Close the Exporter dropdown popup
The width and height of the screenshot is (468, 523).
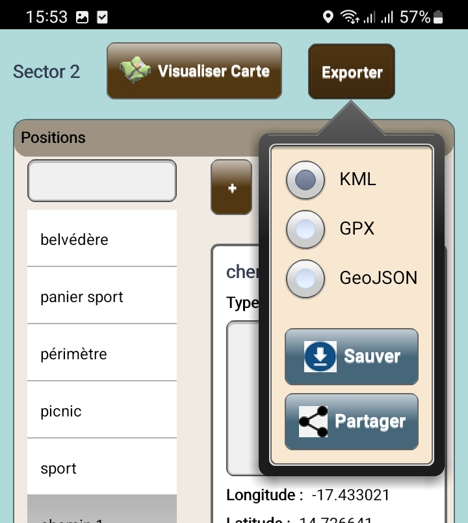click(351, 71)
